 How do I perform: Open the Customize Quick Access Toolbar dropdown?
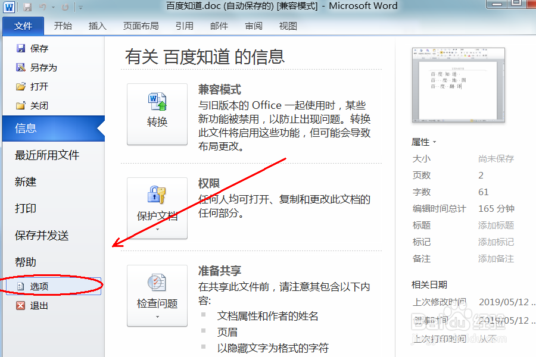tap(80, 7)
